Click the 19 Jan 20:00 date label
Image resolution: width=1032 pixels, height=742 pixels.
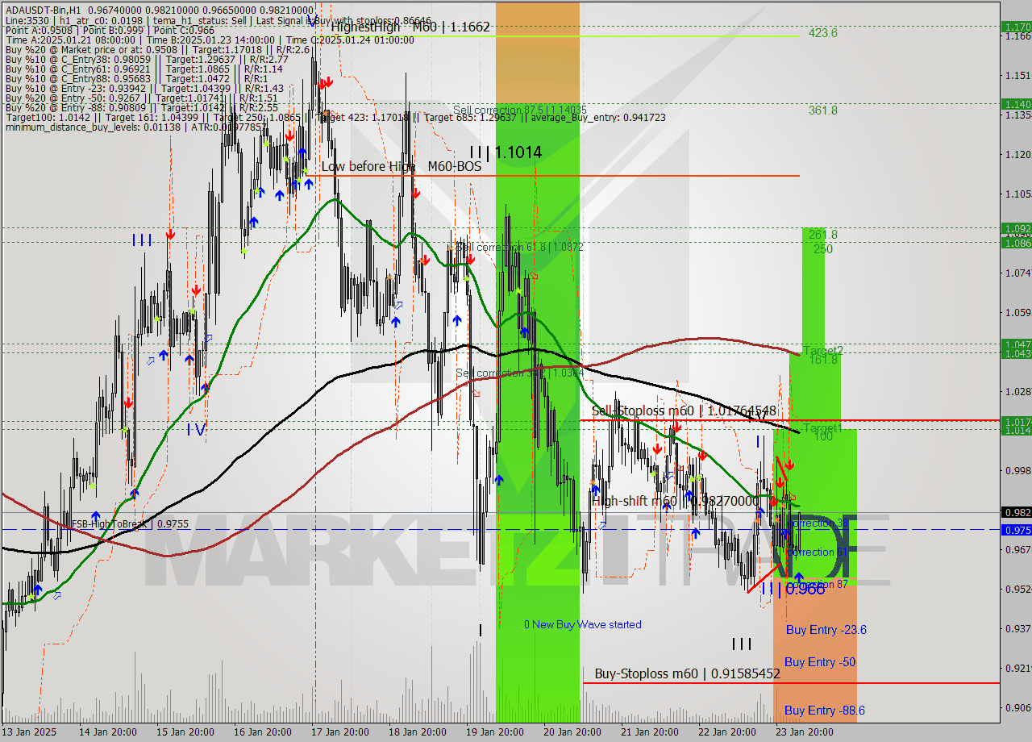coord(496,732)
